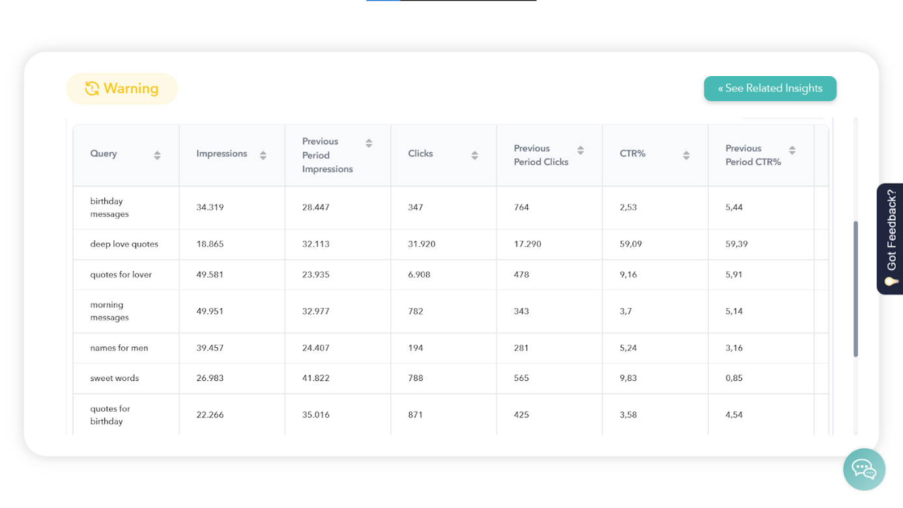Click the sweet words query
The height and width of the screenshot is (508, 903).
point(115,378)
